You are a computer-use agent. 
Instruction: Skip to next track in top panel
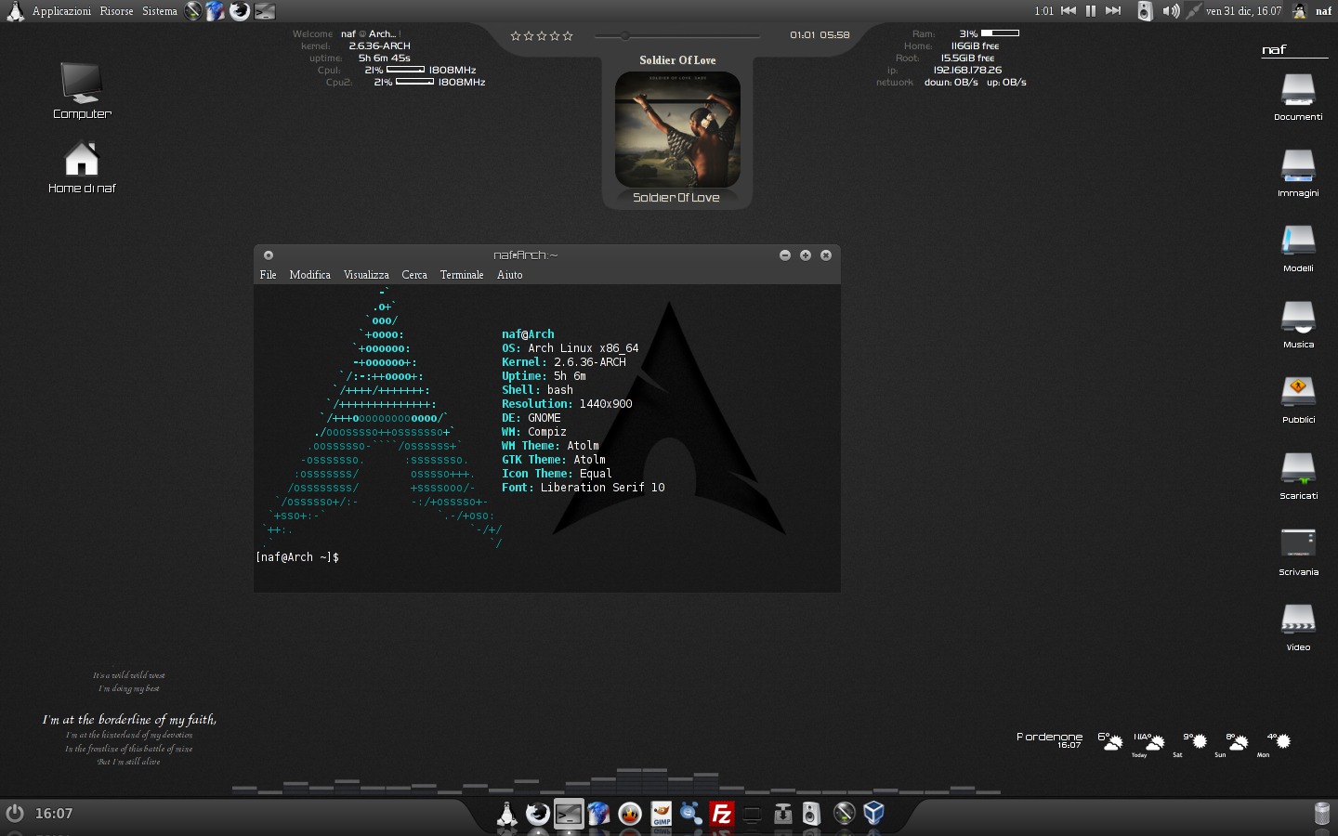click(1113, 11)
